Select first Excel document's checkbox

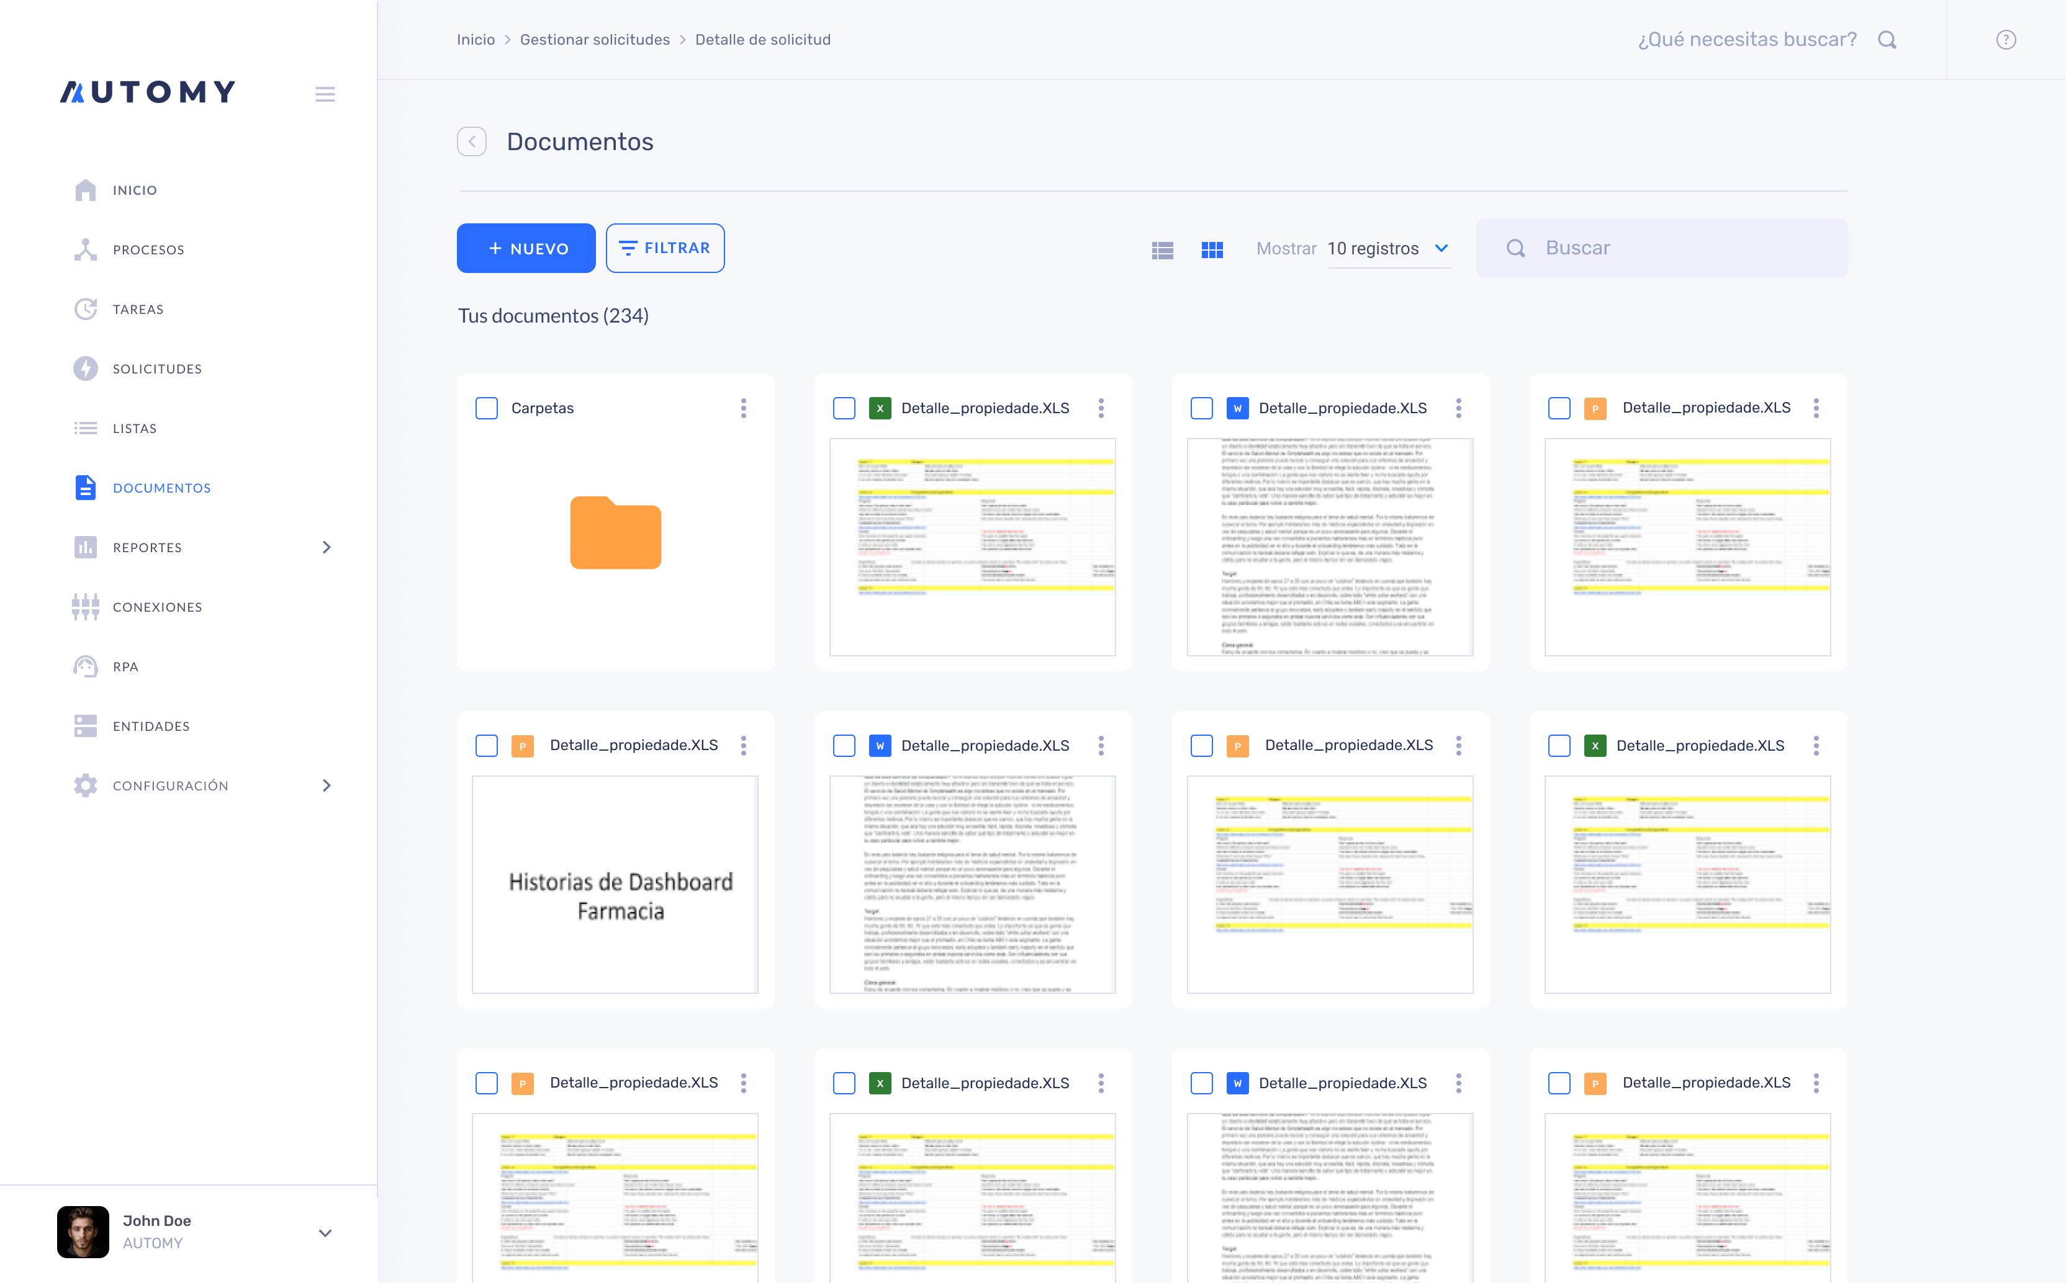[844, 408]
